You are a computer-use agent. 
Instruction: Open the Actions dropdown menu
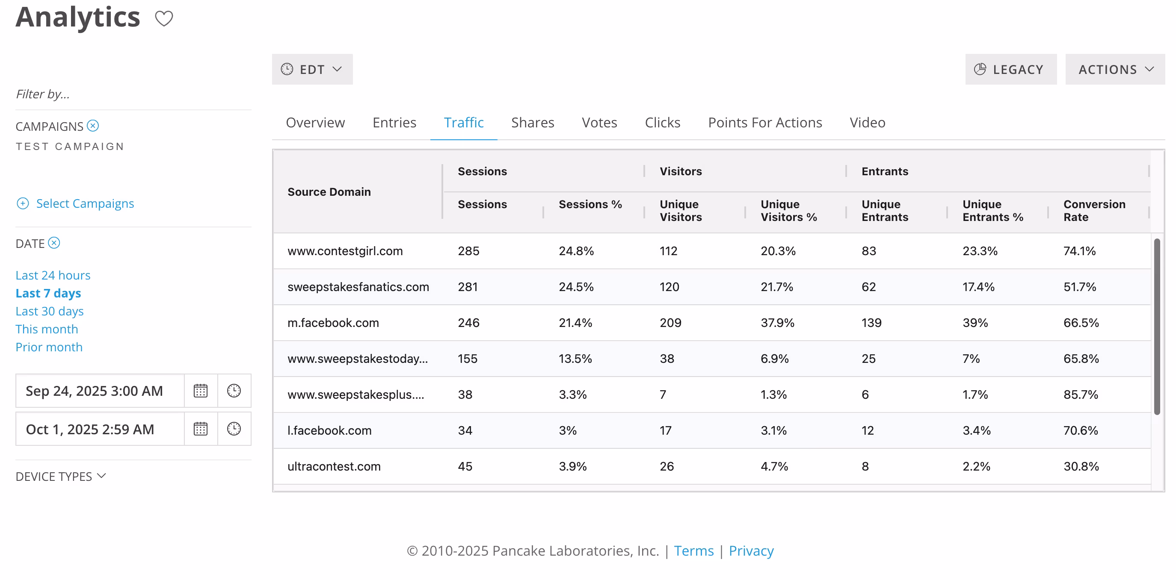(x=1115, y=69)
